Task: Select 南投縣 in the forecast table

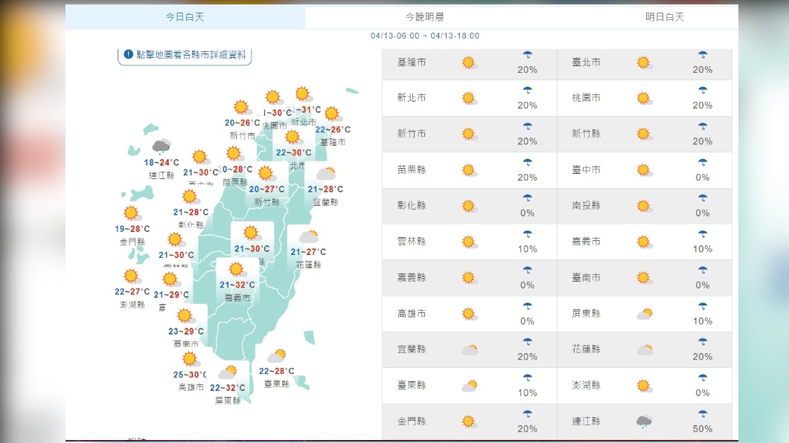Action: pos(587,205)
